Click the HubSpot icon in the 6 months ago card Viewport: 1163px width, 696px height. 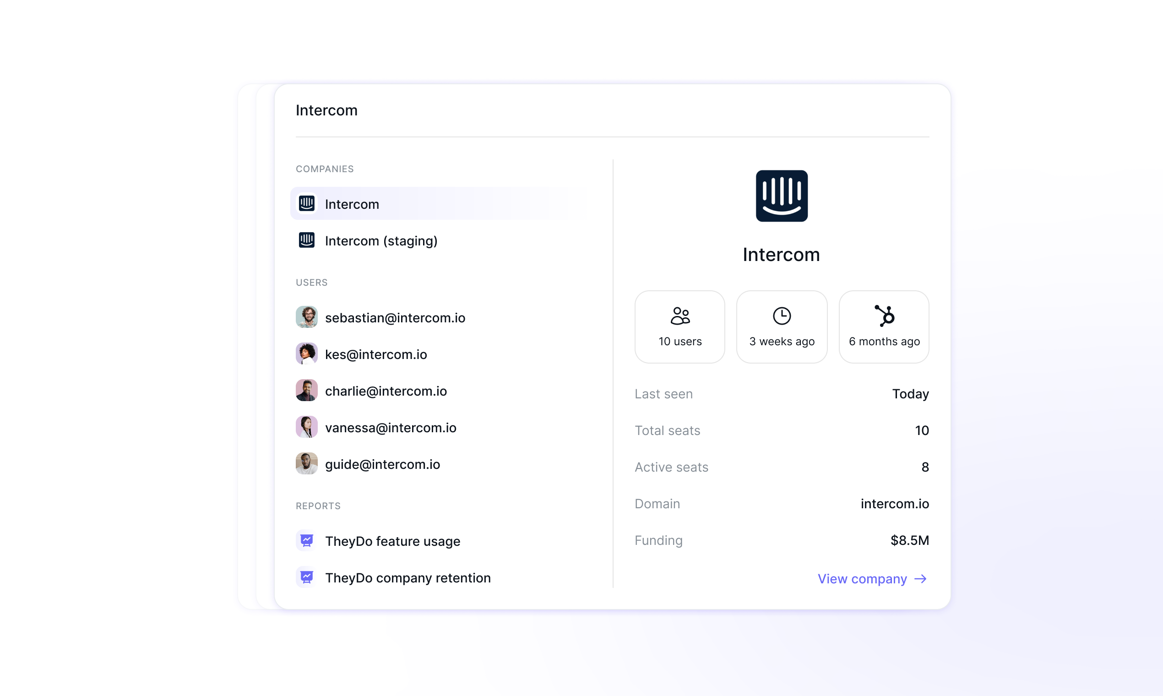885,315
